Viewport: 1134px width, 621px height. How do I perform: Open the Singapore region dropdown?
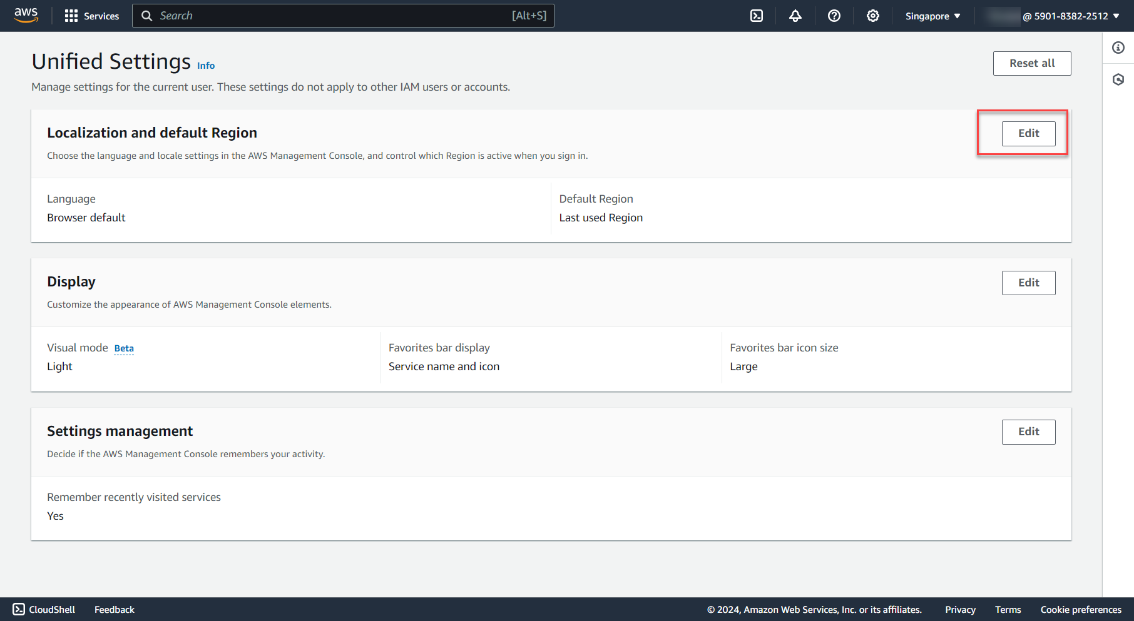tap(932, 16)
